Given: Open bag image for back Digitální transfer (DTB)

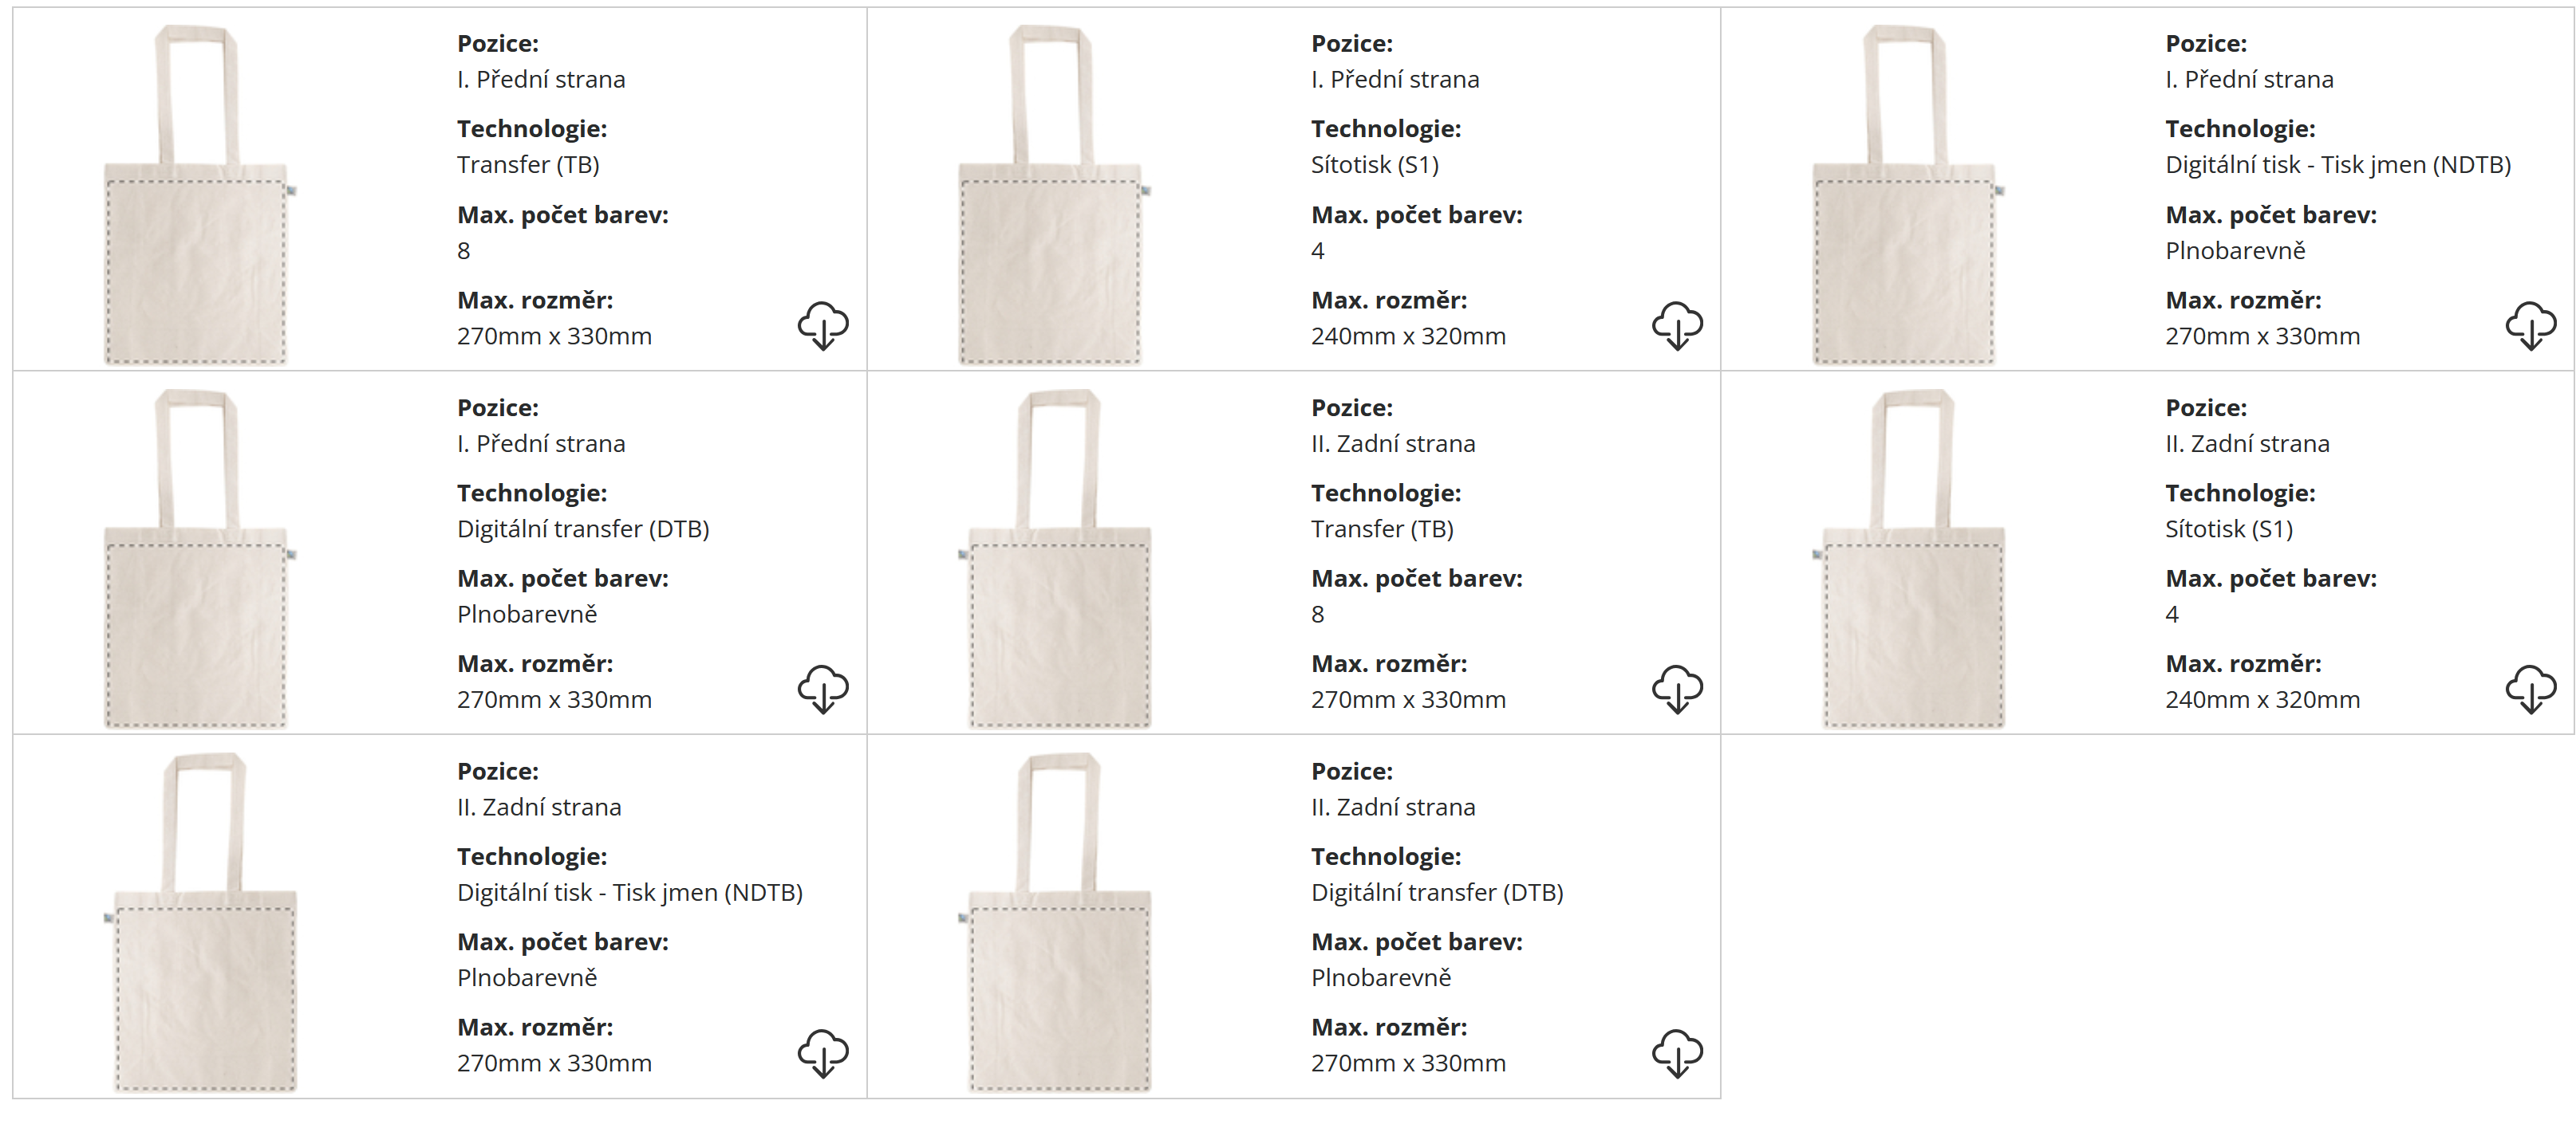Looking at the screenshot, I should click(1060, 922).
